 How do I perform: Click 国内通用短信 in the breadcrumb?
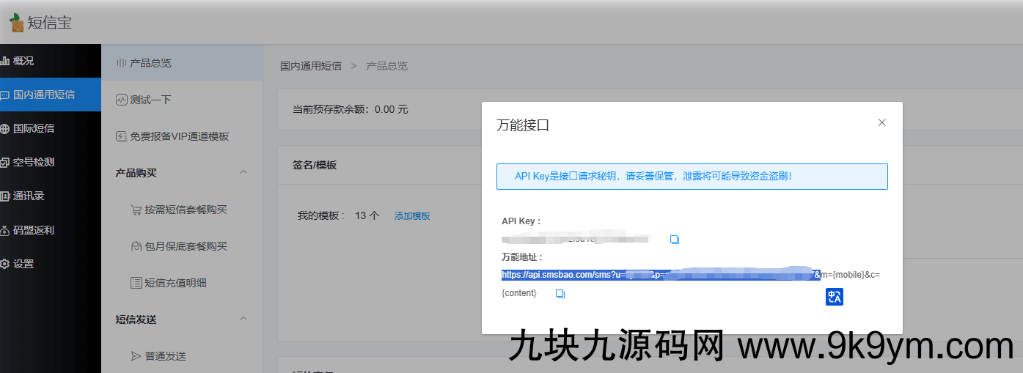(x=311, y=66)
